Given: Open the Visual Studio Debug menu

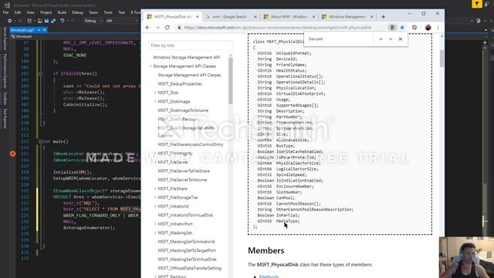Looking at the screenshot, I should click(x=77, y=12).
